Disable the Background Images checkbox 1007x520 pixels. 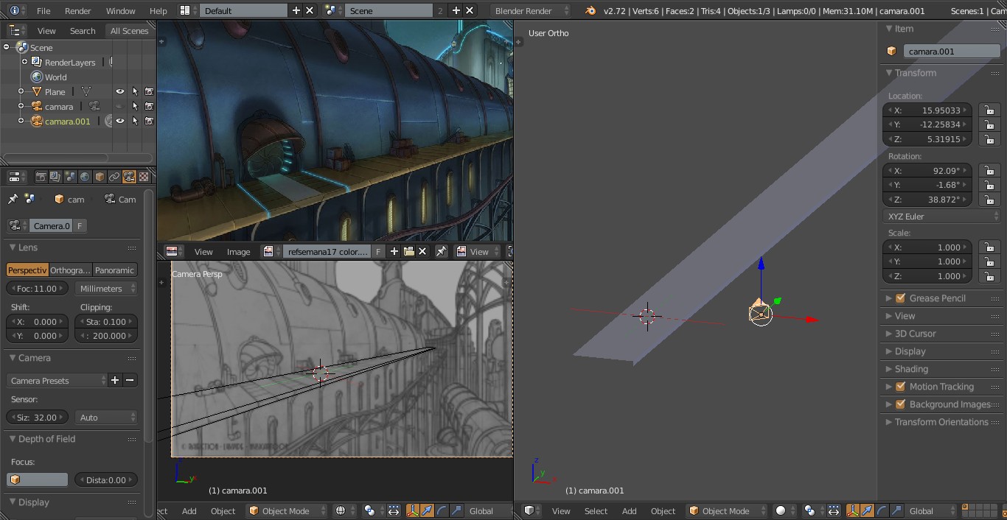point(900,404)
